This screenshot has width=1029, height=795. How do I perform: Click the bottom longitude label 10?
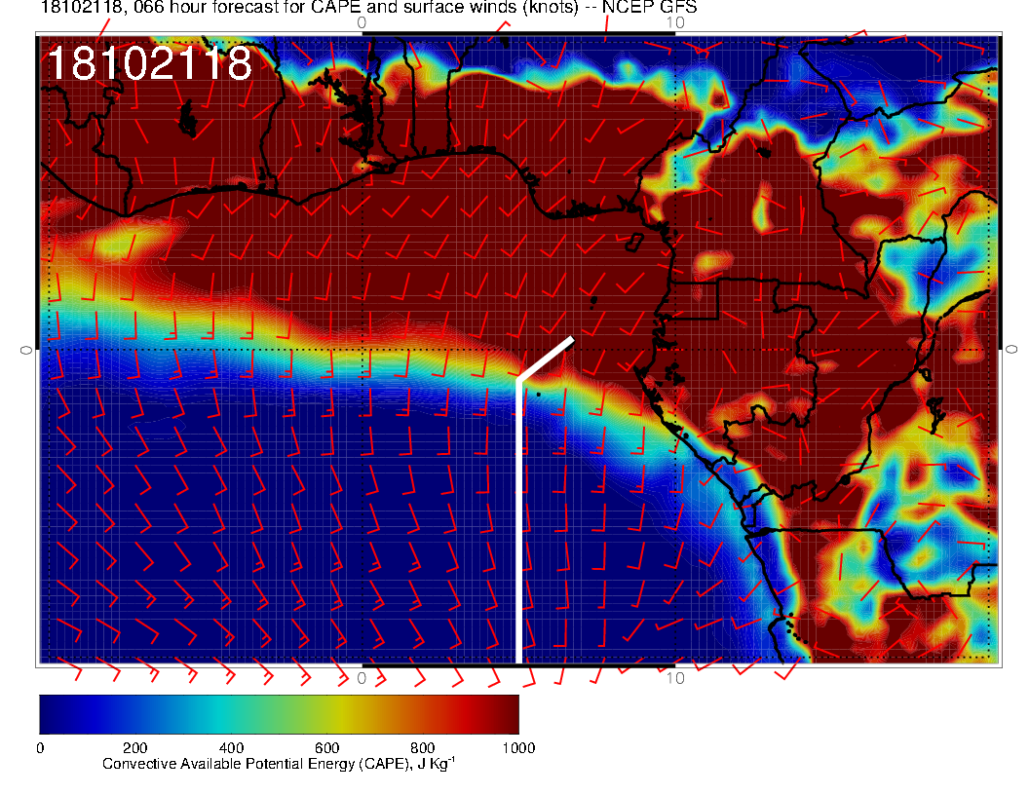(675, 678)
